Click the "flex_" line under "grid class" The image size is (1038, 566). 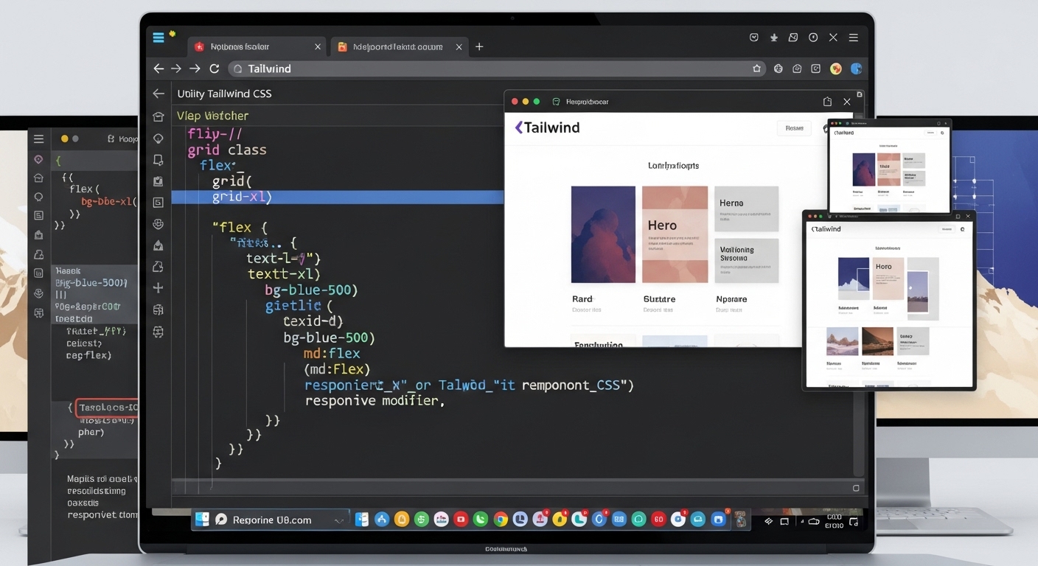click(x=222, y=165)
